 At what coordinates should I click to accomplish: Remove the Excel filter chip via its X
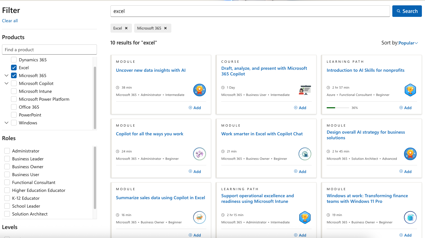click(126, 28)
